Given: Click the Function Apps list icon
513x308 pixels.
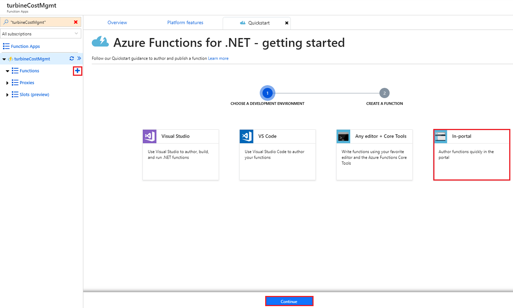Looking at the screenshot, I should tap(6, 46).
